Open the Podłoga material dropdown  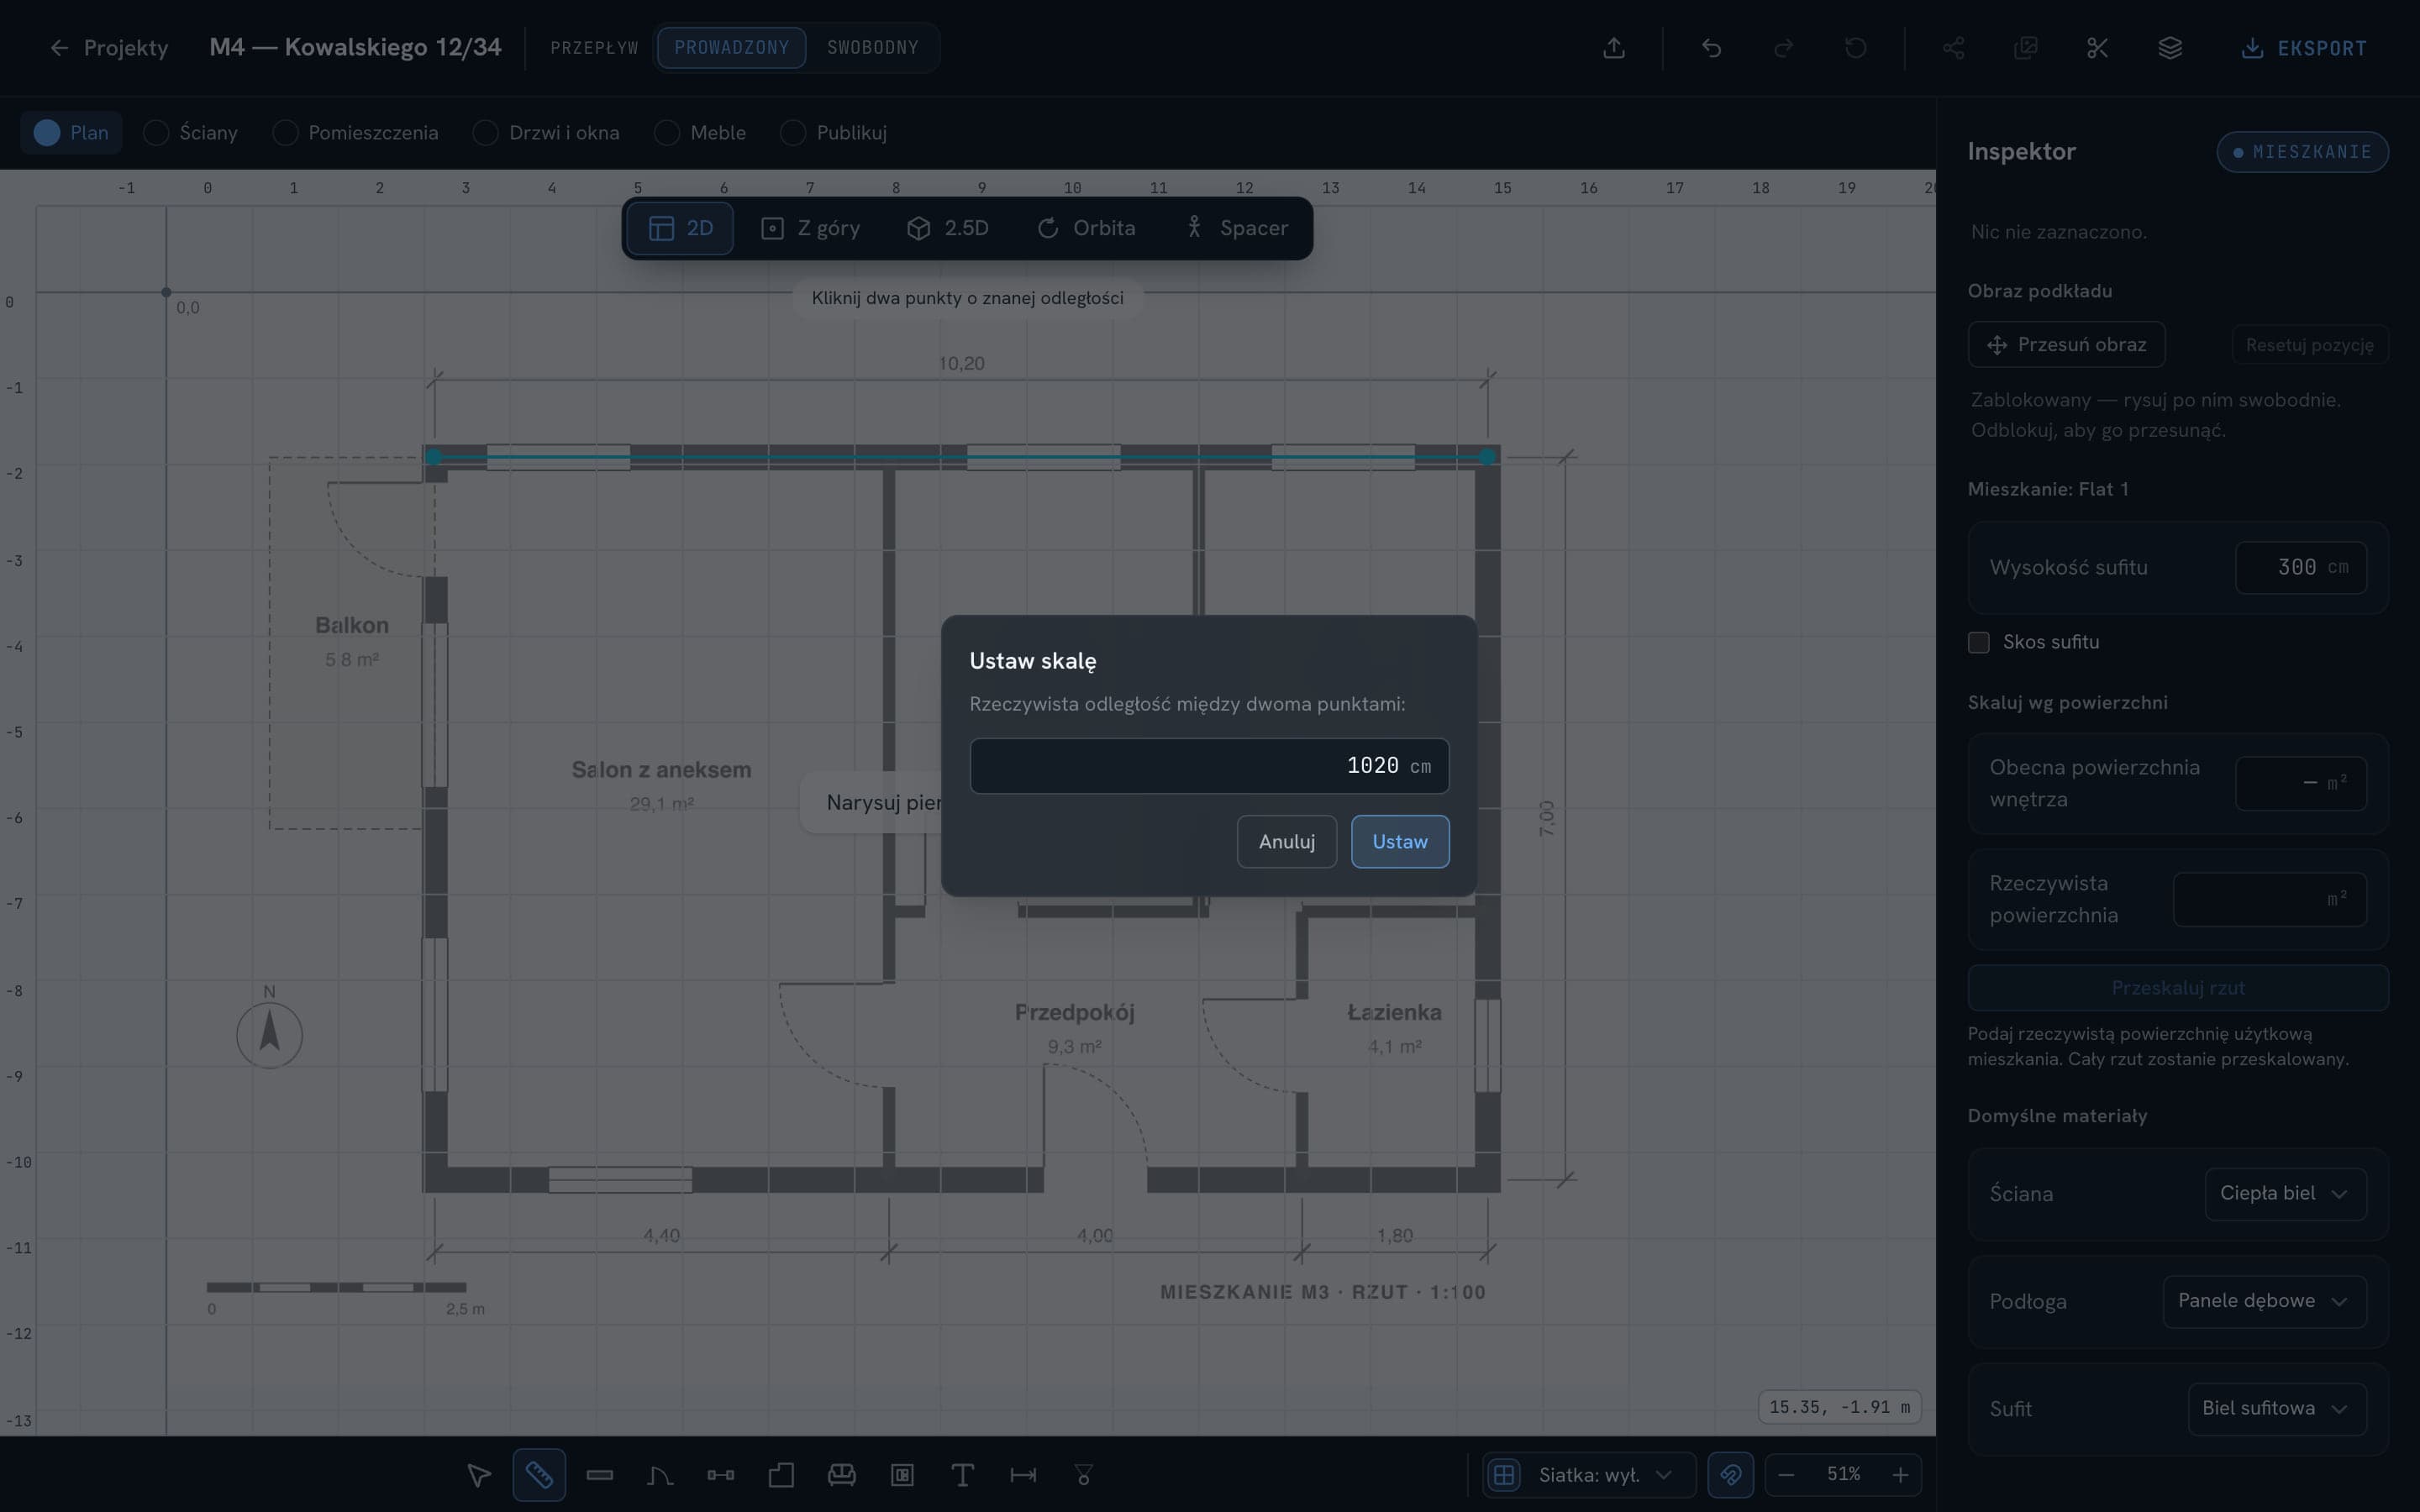coord(2264,1301)
